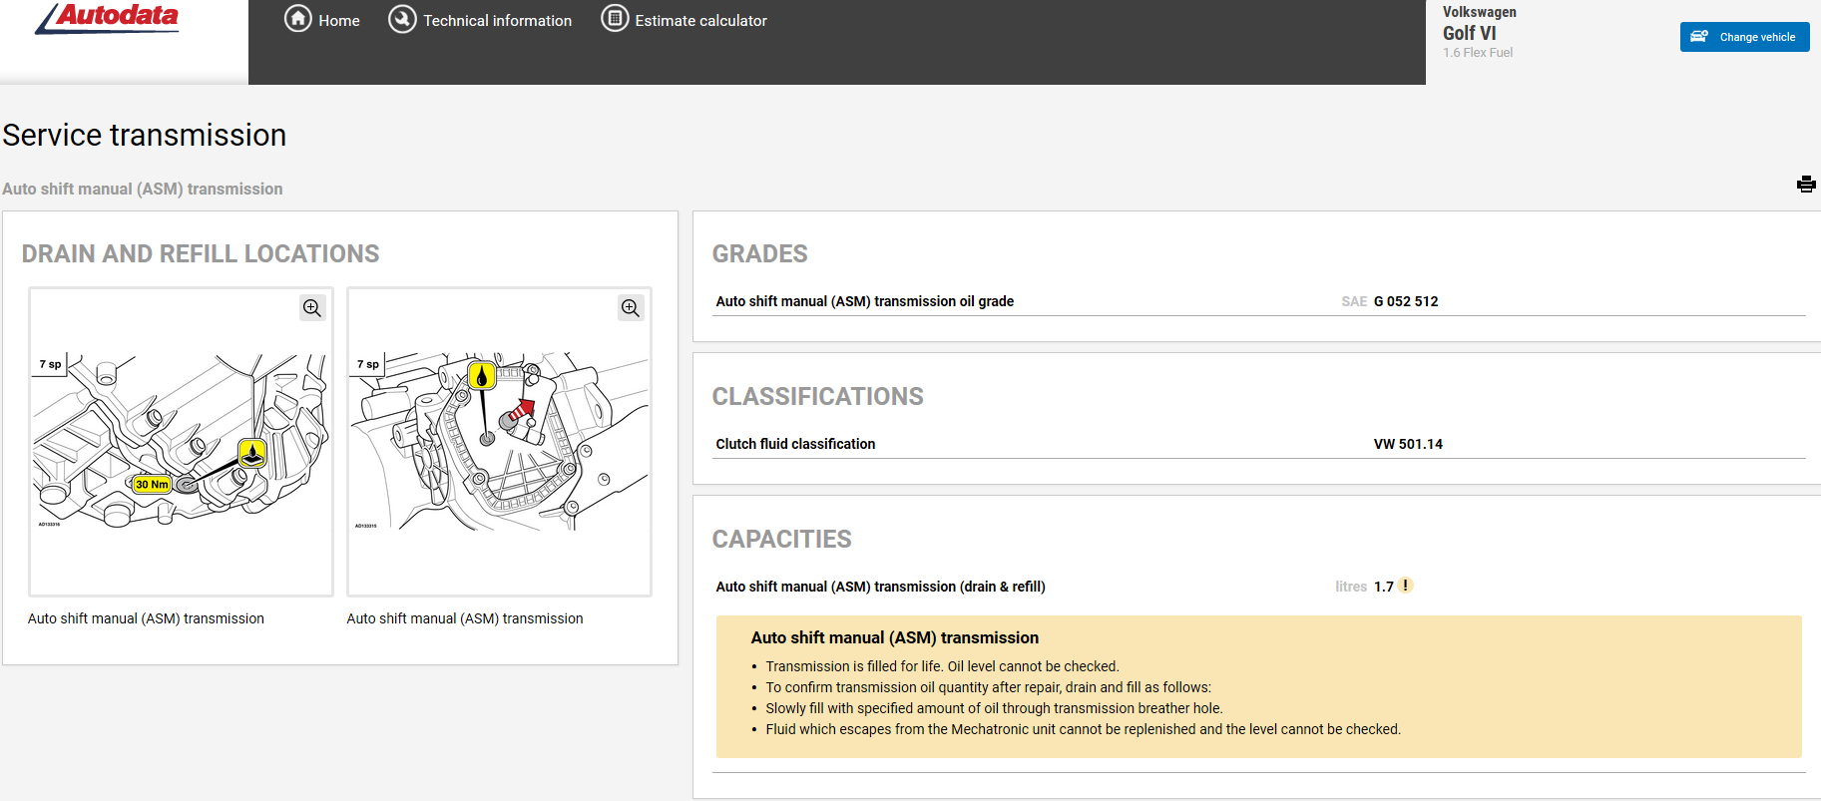Click the '7 sp' label in second diagram
Viewport: 1821px width, 801px height.
tap(368, 364)
